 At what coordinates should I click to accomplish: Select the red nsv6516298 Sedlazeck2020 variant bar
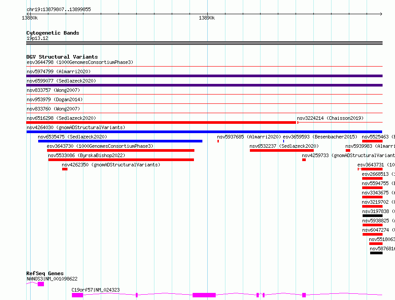click(x=161, y=122)
